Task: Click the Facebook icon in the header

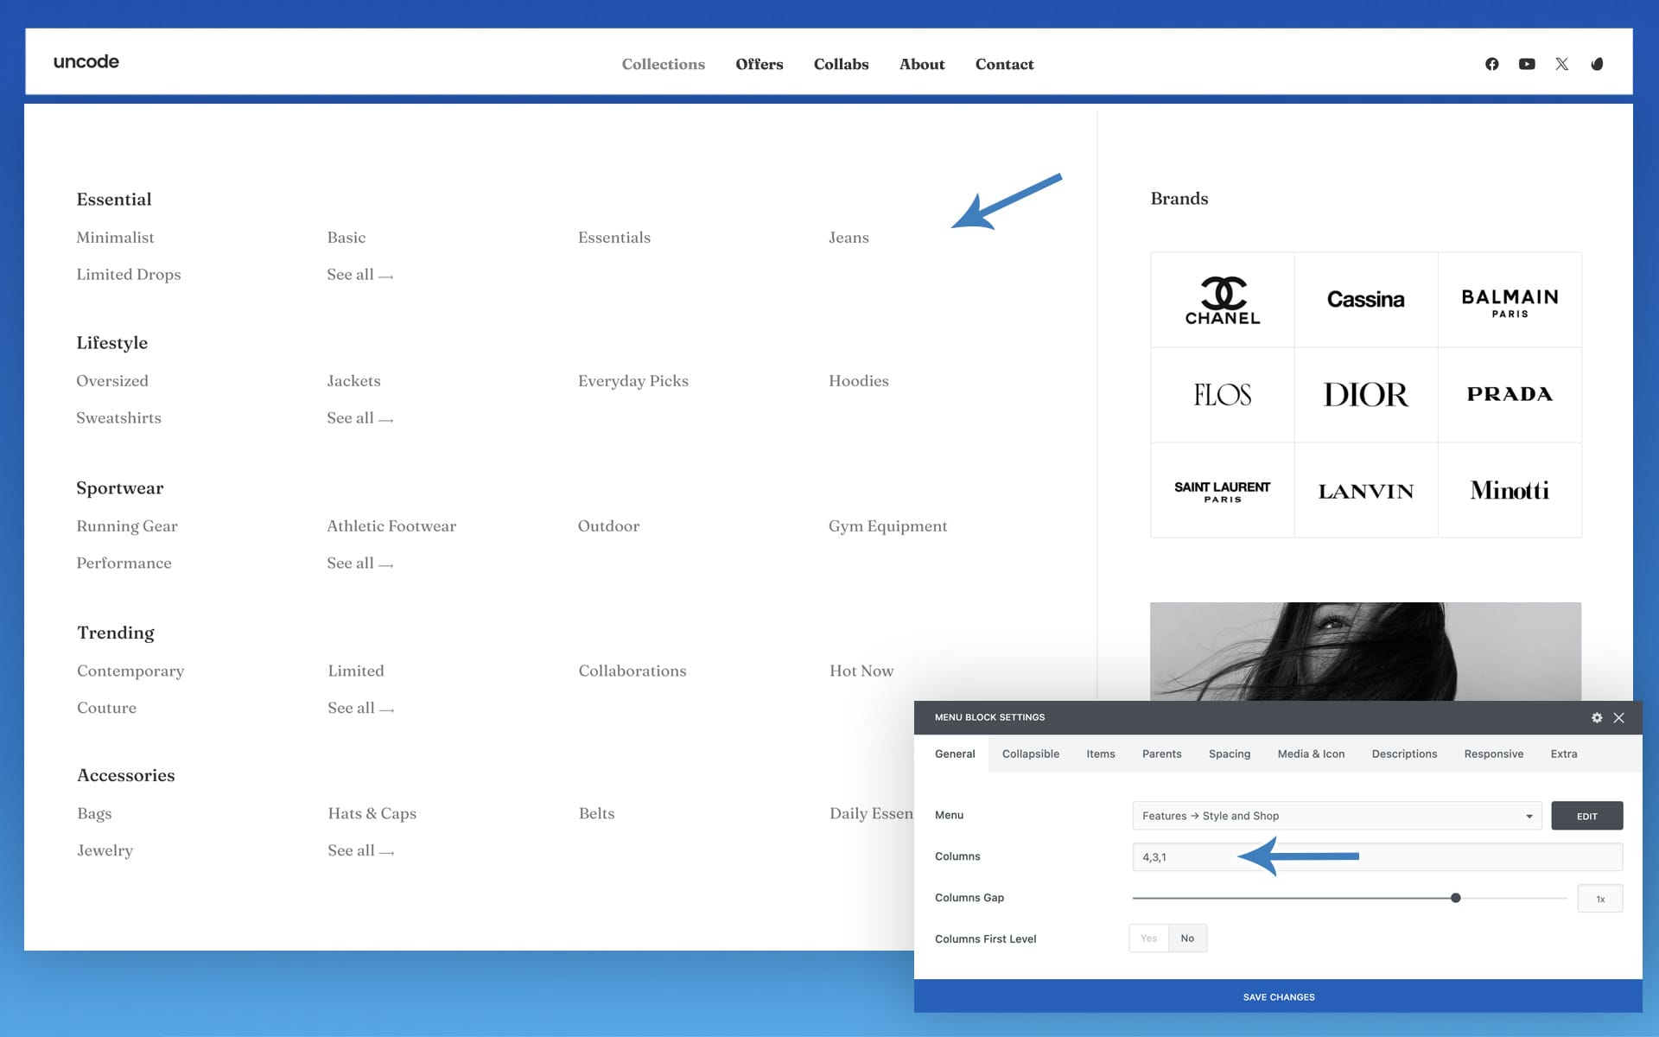Action: coord(1491,64)
